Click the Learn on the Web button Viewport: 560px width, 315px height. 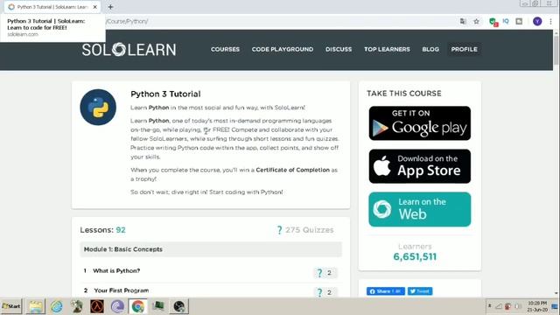click(420, 209)
